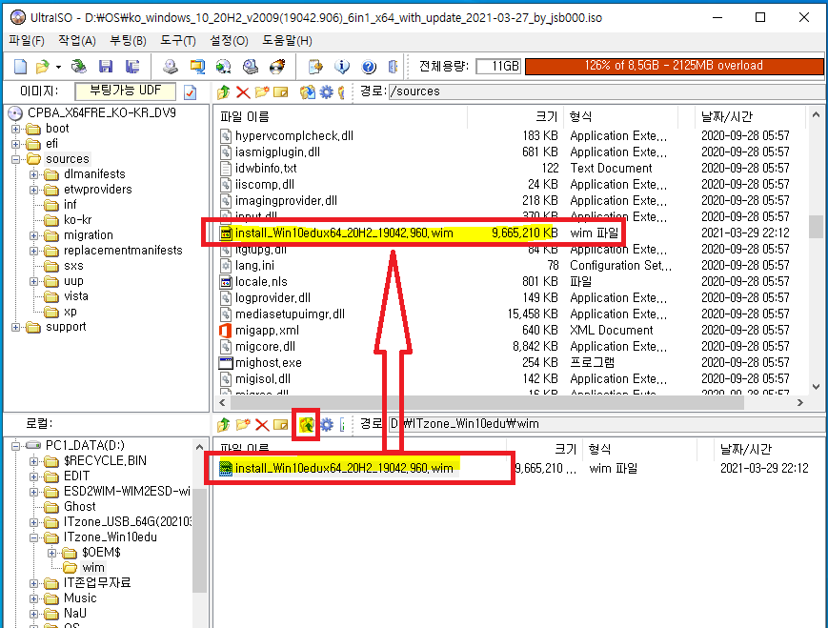The image size is (828, 628).
Task: Open help with the question mark icon
Action: 369,67
